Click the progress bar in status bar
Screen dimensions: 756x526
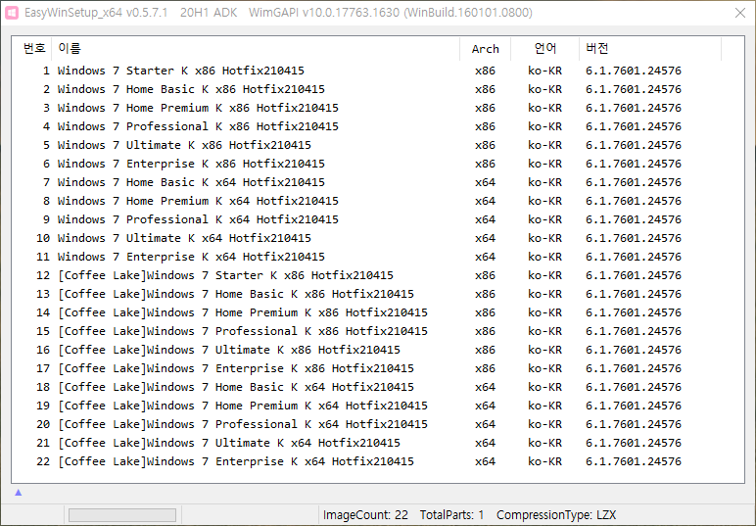point(122,515)
